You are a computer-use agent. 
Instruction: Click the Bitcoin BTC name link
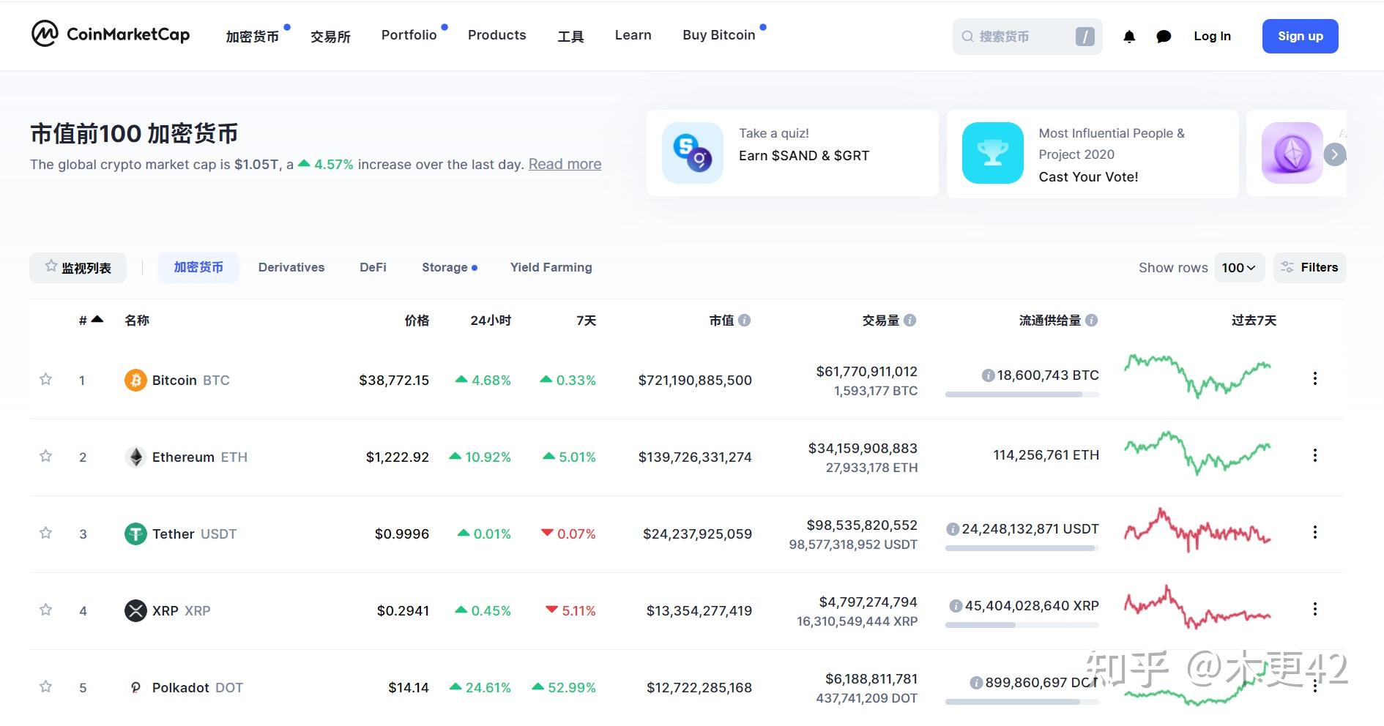[190, 380]
